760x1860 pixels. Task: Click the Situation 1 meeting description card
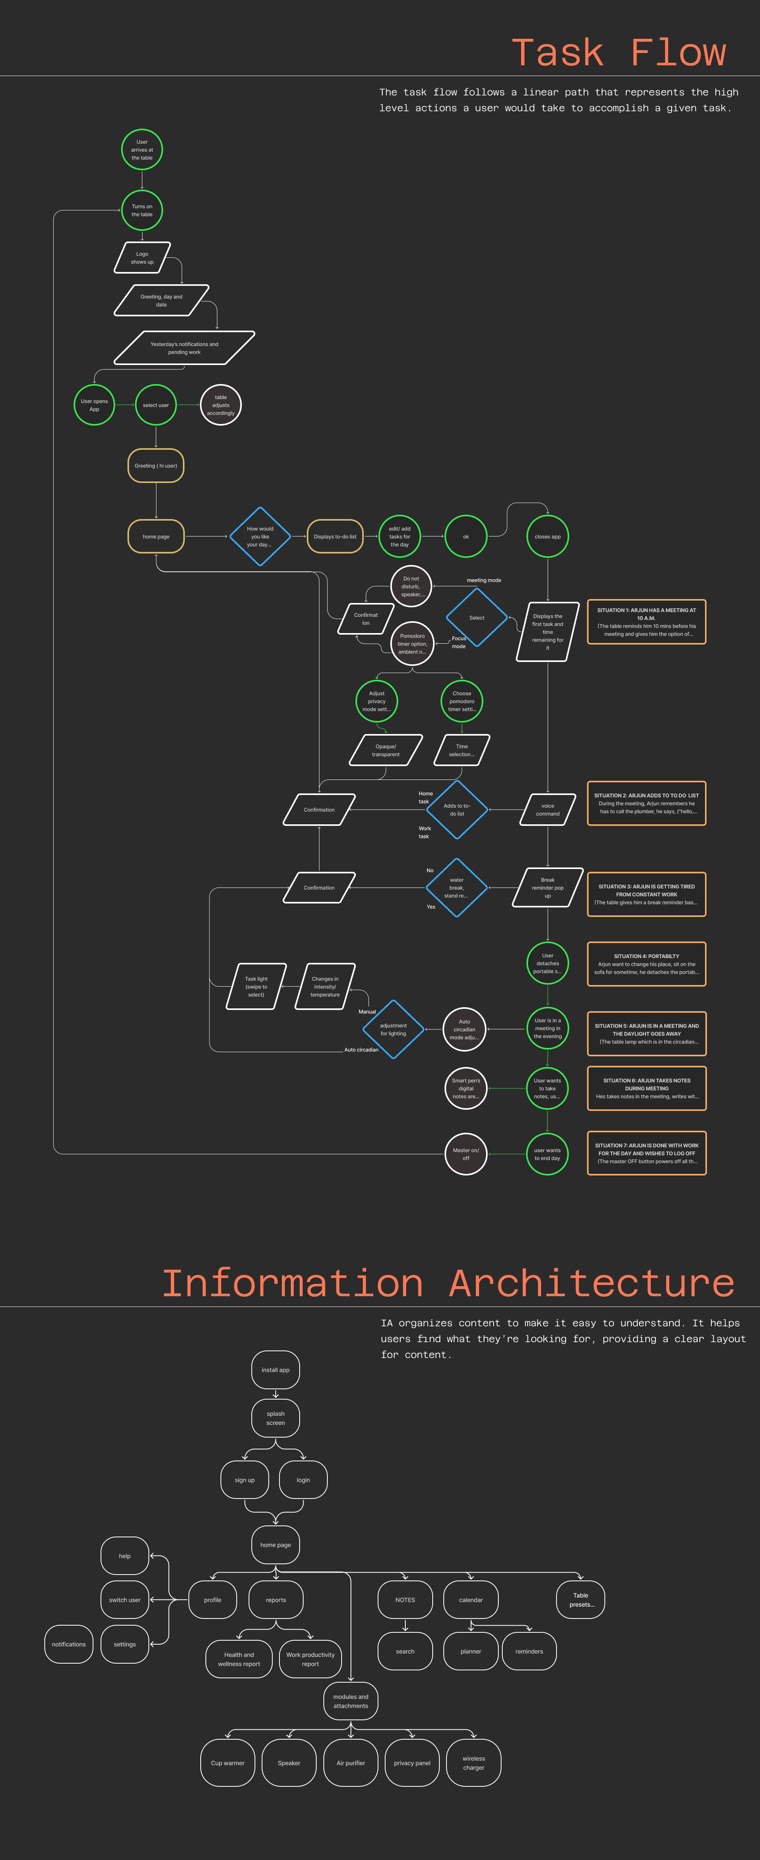646,622
